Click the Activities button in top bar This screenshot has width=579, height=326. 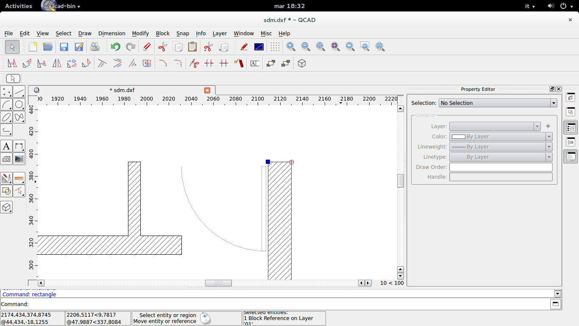[19, 6]
